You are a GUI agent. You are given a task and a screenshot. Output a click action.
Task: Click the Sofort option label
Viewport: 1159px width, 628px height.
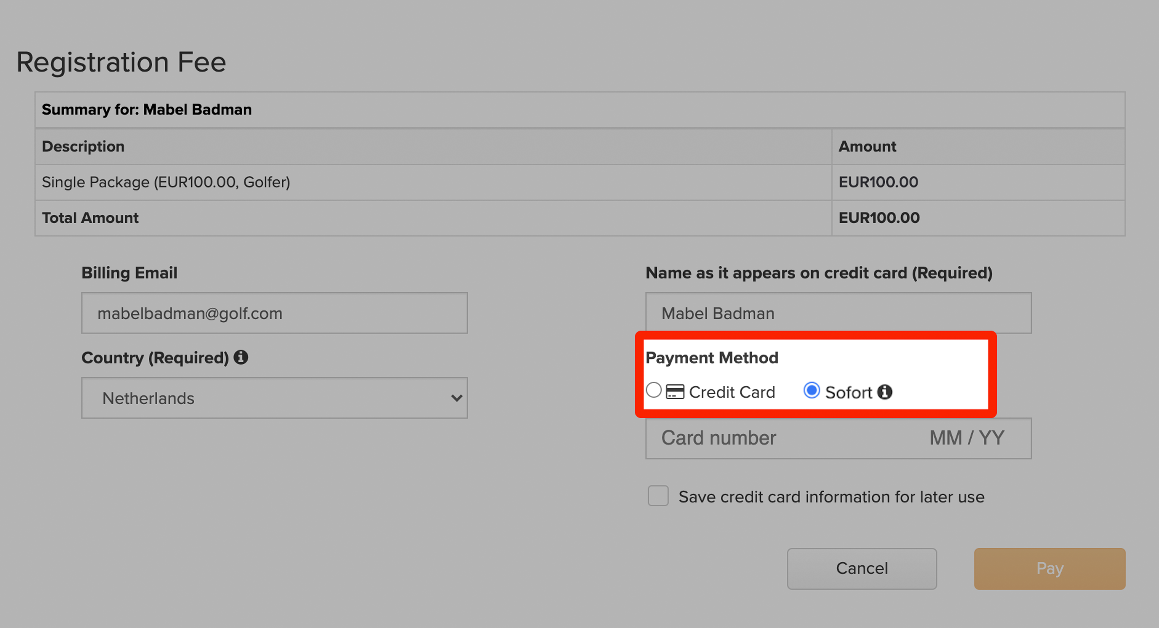[849, 392]
